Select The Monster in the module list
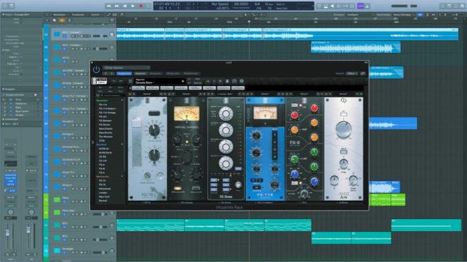This screenshot has height=262, width=467. [x=106, y=136]
